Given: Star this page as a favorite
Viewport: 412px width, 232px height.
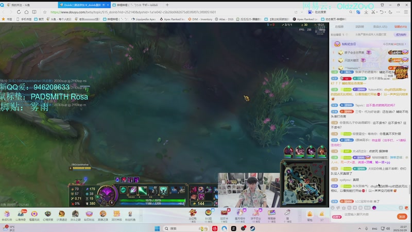Looking at the screenshot, I should coord(45,12).
